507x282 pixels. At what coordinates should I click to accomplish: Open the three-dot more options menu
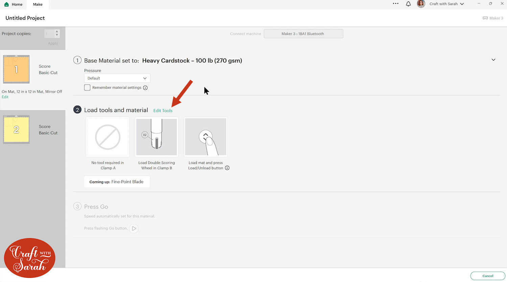(395, 4)
